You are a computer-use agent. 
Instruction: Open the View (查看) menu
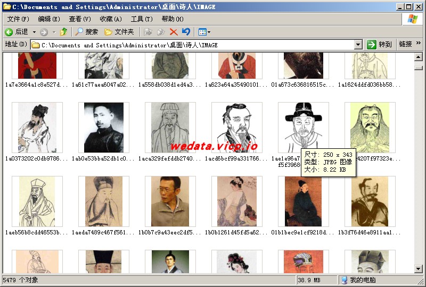click(x=79, y=19)
